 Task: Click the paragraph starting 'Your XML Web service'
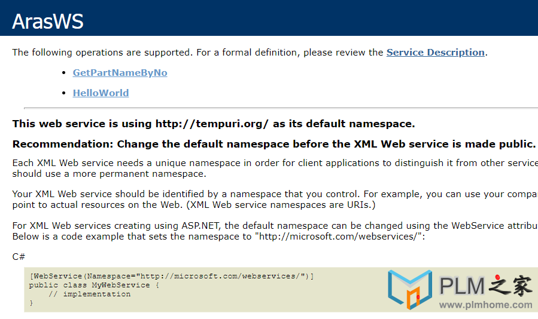(x=275, y=200)
